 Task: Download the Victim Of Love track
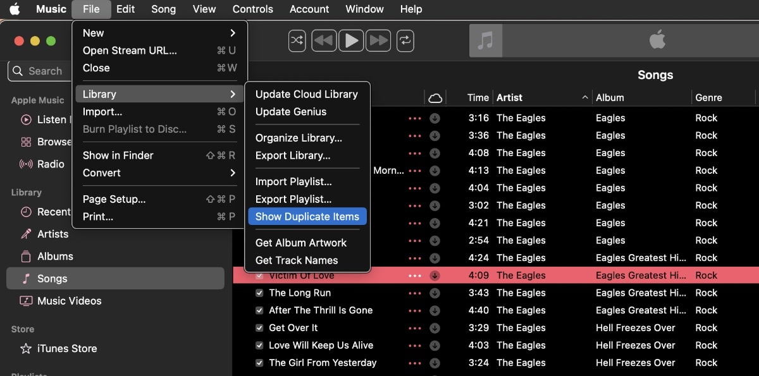point(435,276)
